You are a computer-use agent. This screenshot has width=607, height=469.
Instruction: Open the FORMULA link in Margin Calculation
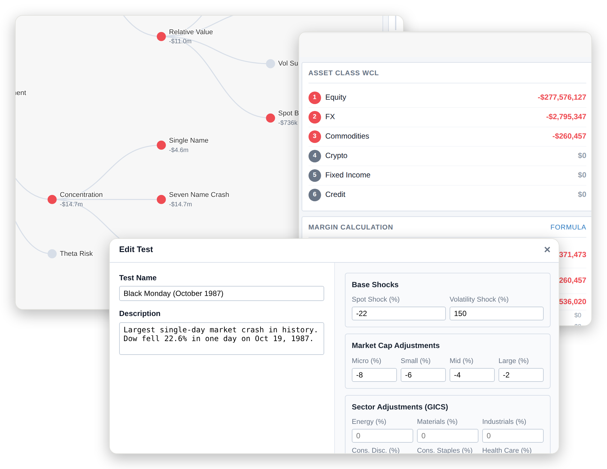[568, 227]
